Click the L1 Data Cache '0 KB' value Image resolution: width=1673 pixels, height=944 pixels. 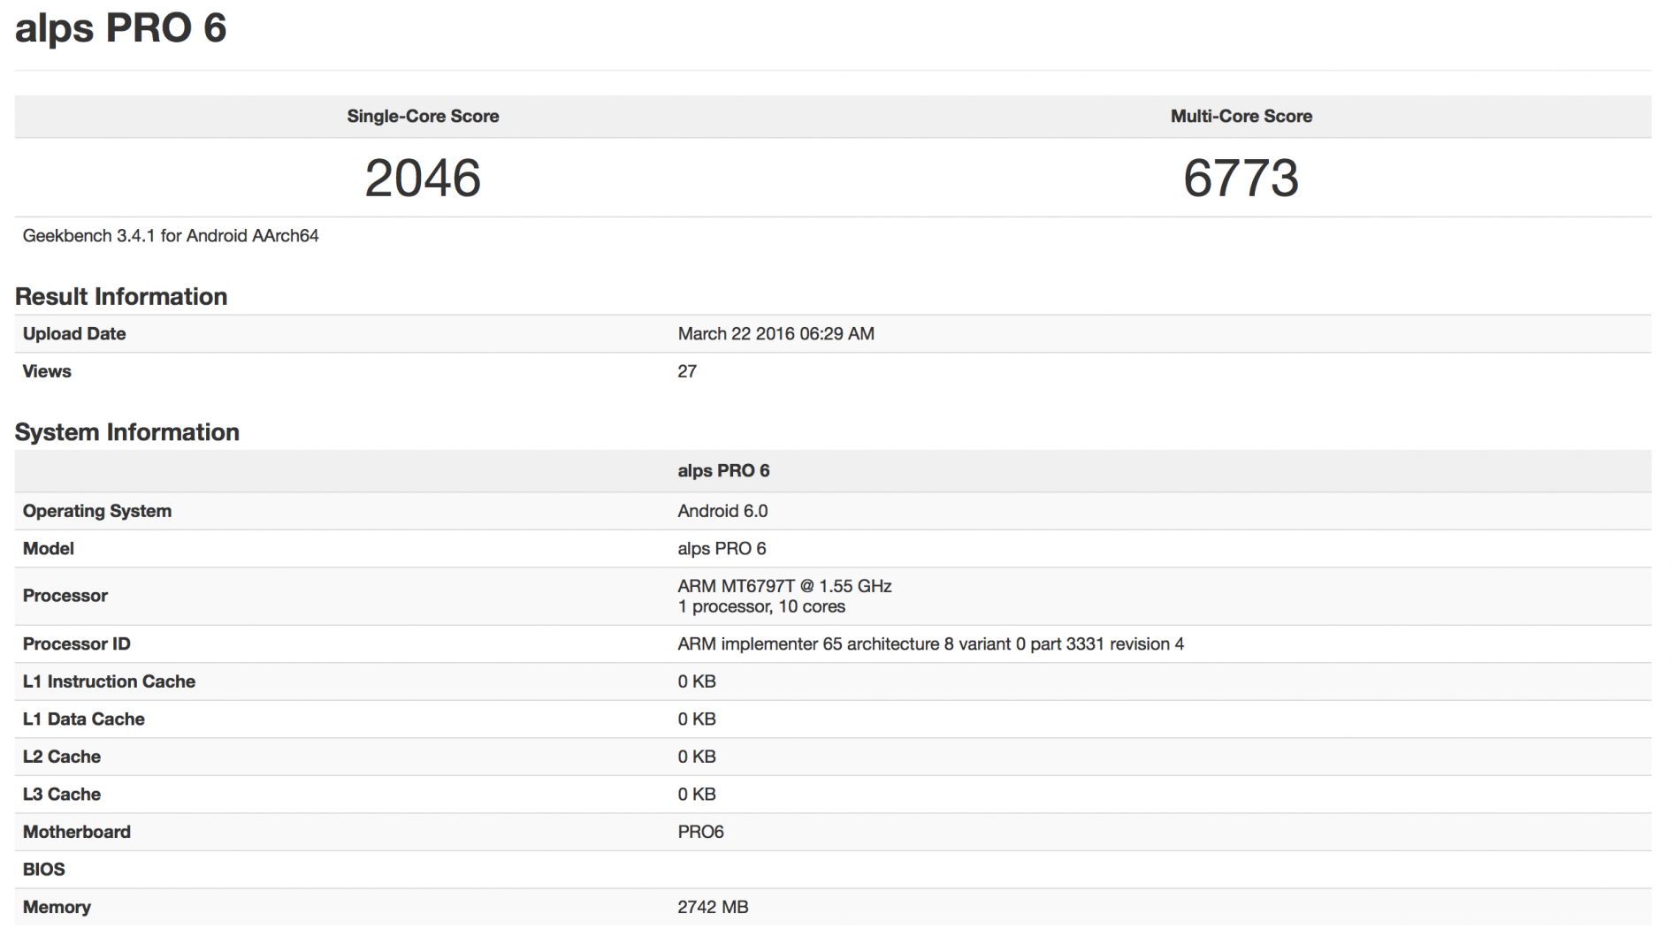(697, 719)
